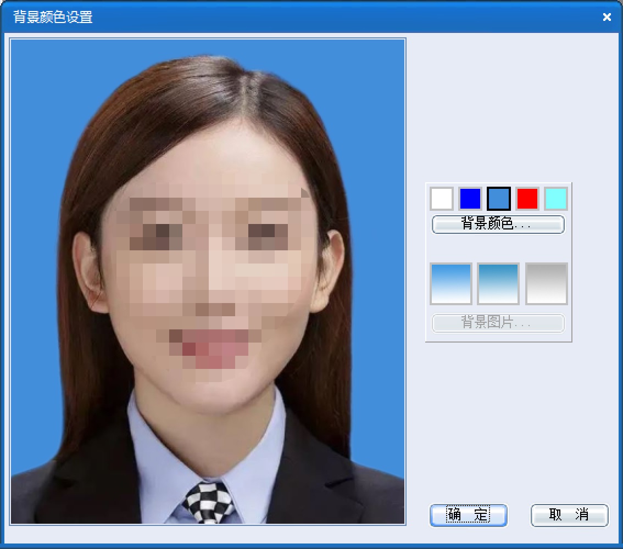Viewport: 623px width, 549px height.
Task: Click the disabled 背景图片 button
Action: pyautogui.click(x=498, y=323)
